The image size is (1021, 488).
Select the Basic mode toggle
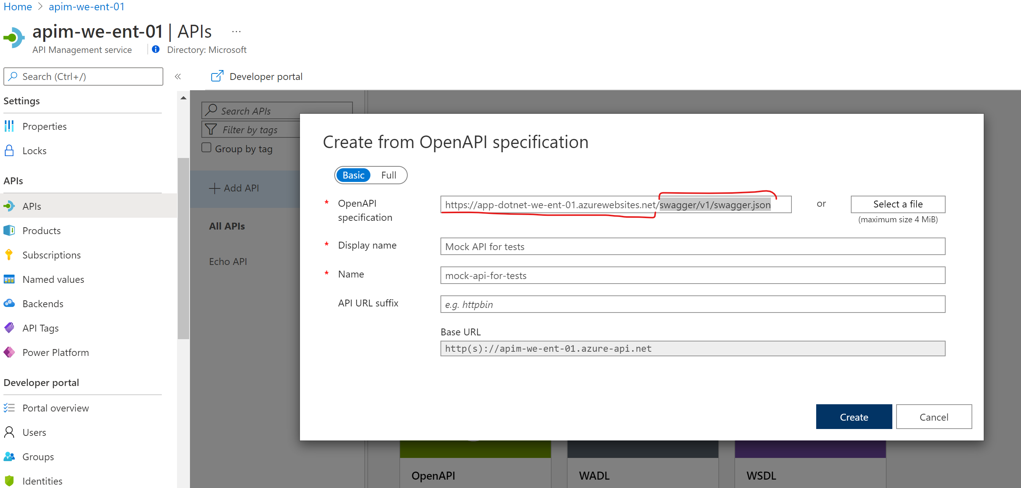coord(353,175)
